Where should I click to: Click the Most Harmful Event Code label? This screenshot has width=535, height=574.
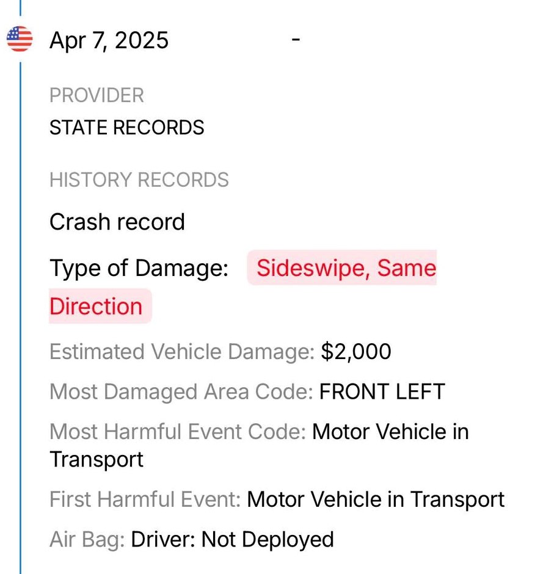(x=178, y=432)
